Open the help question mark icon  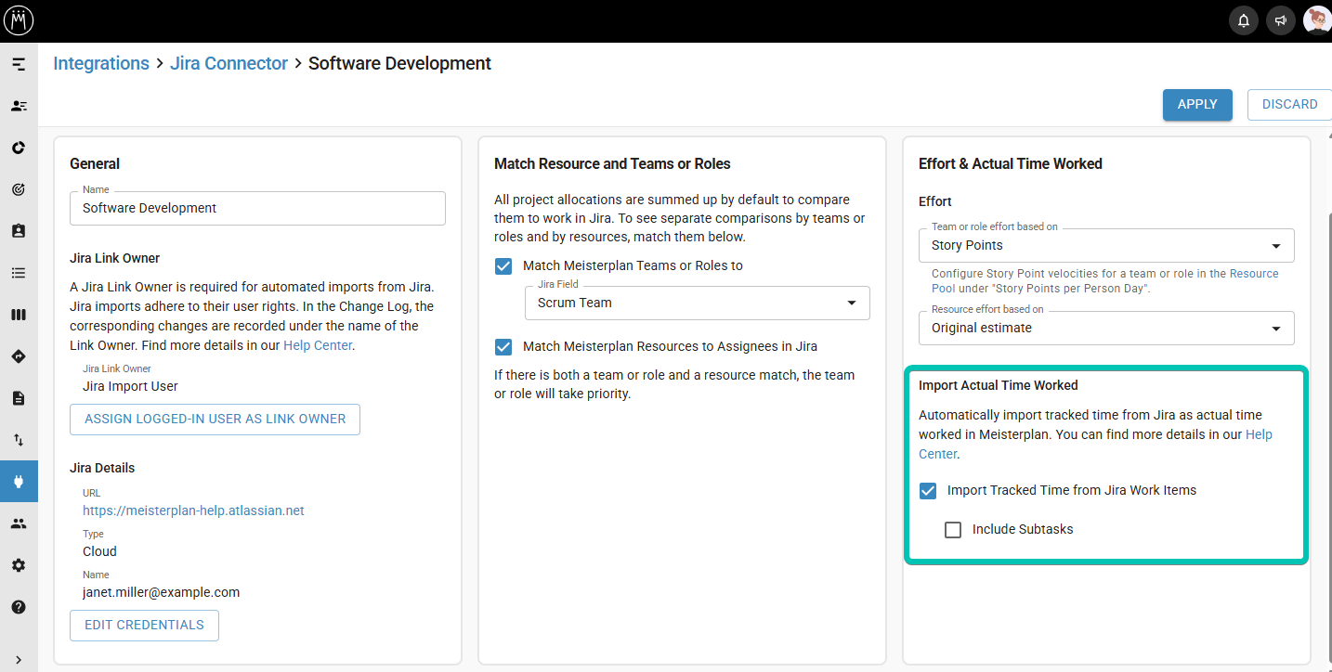[19, 607]
